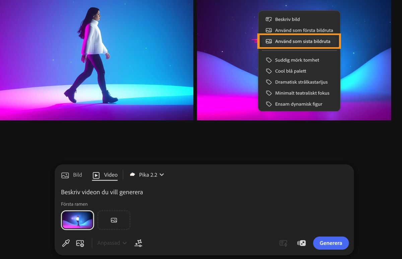Select the eyedropper tool icon
Viewport: 402px width, 259px height.
click(x=66, y=243)
